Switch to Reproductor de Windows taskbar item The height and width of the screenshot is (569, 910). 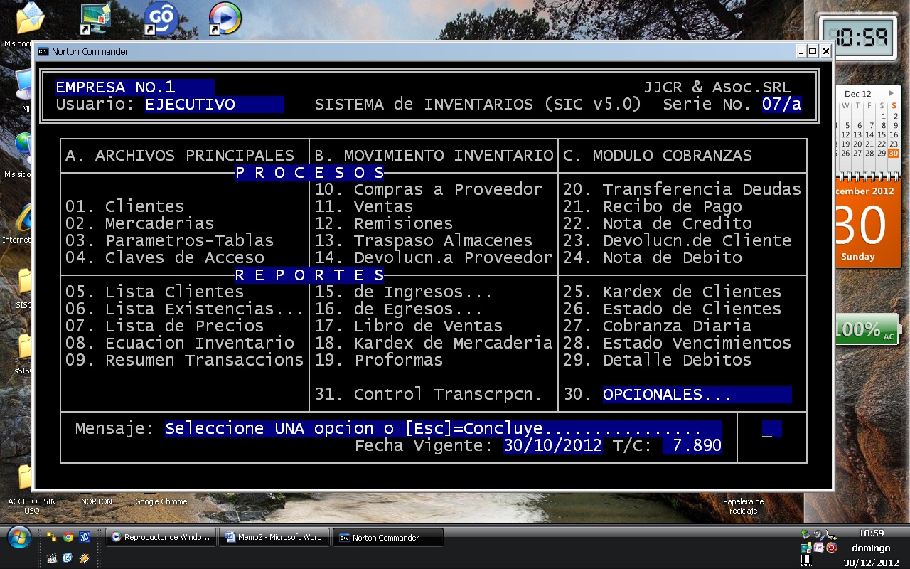tap(161, 538)
